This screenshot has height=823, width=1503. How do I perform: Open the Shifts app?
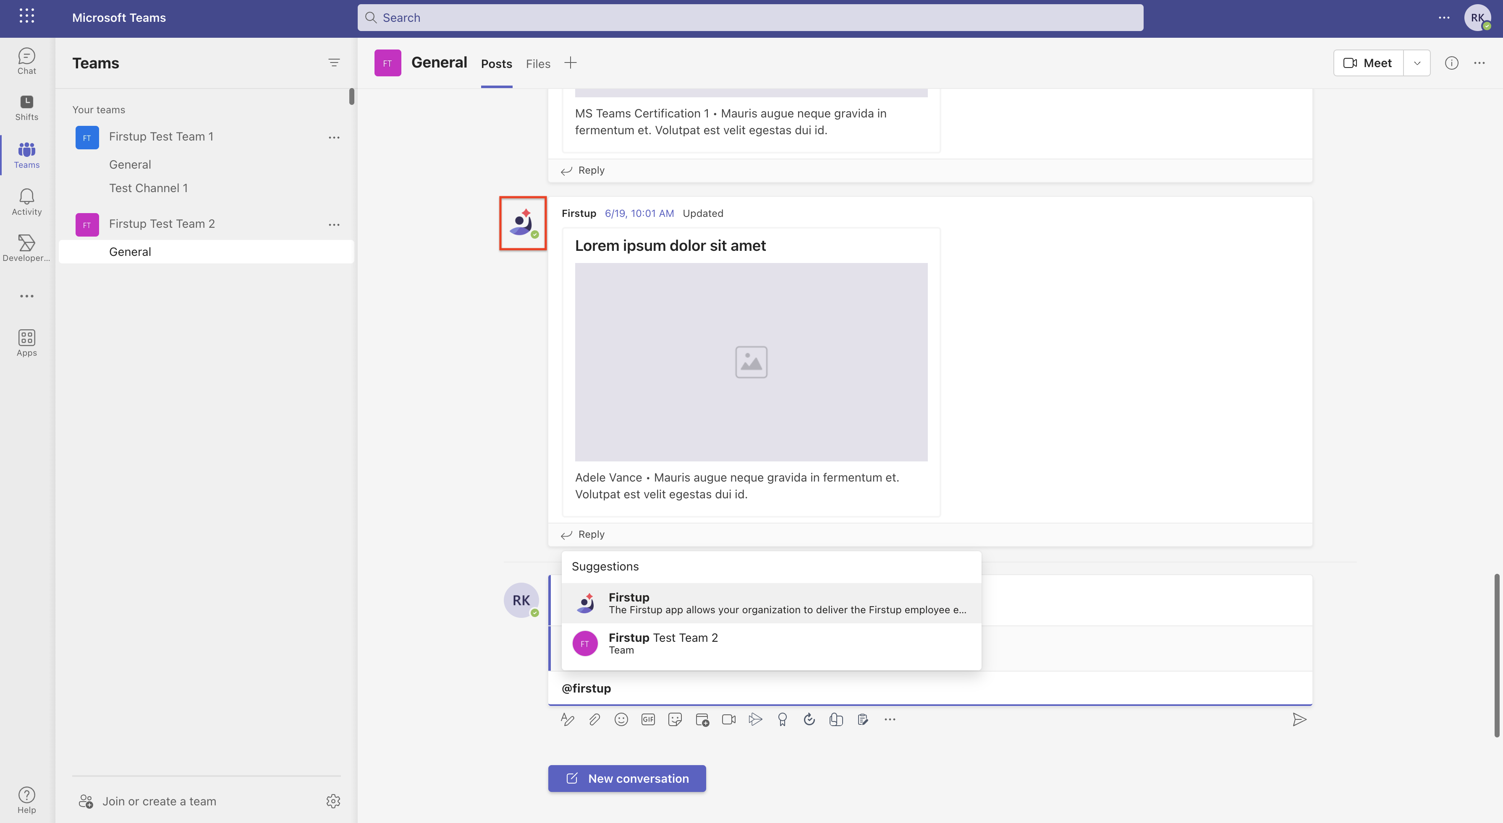coord(27,108)
